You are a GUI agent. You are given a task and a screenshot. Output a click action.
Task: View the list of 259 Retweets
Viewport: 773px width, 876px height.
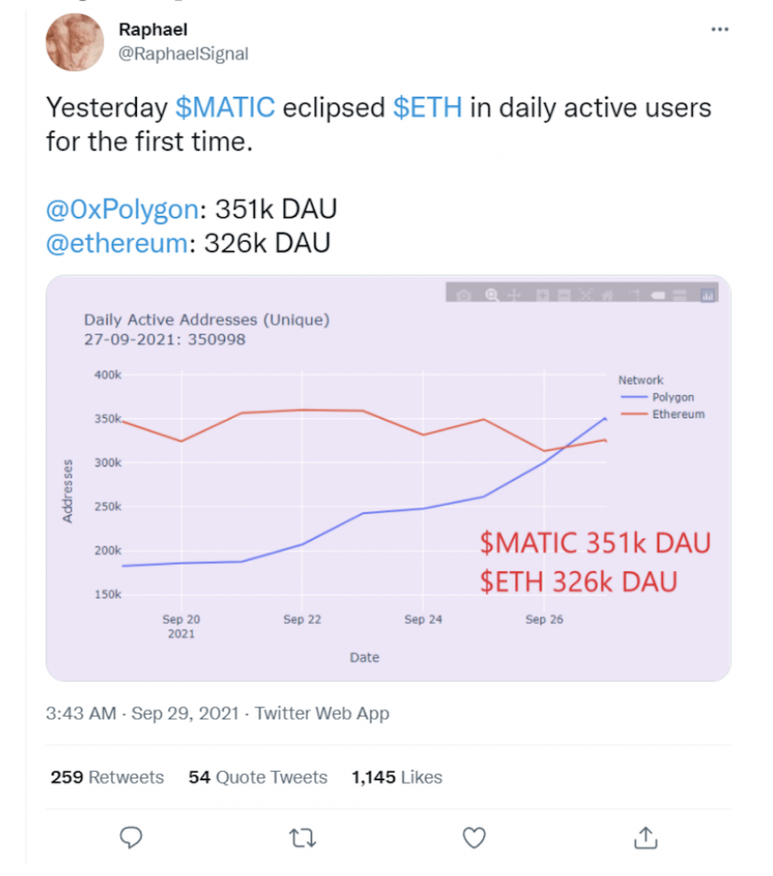[107, 777]
